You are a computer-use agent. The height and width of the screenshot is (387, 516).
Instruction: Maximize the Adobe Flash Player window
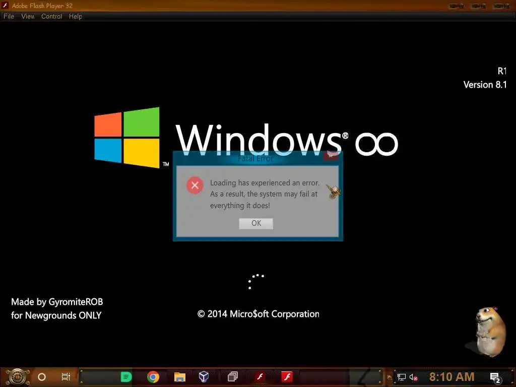click(x=479, y=6)
